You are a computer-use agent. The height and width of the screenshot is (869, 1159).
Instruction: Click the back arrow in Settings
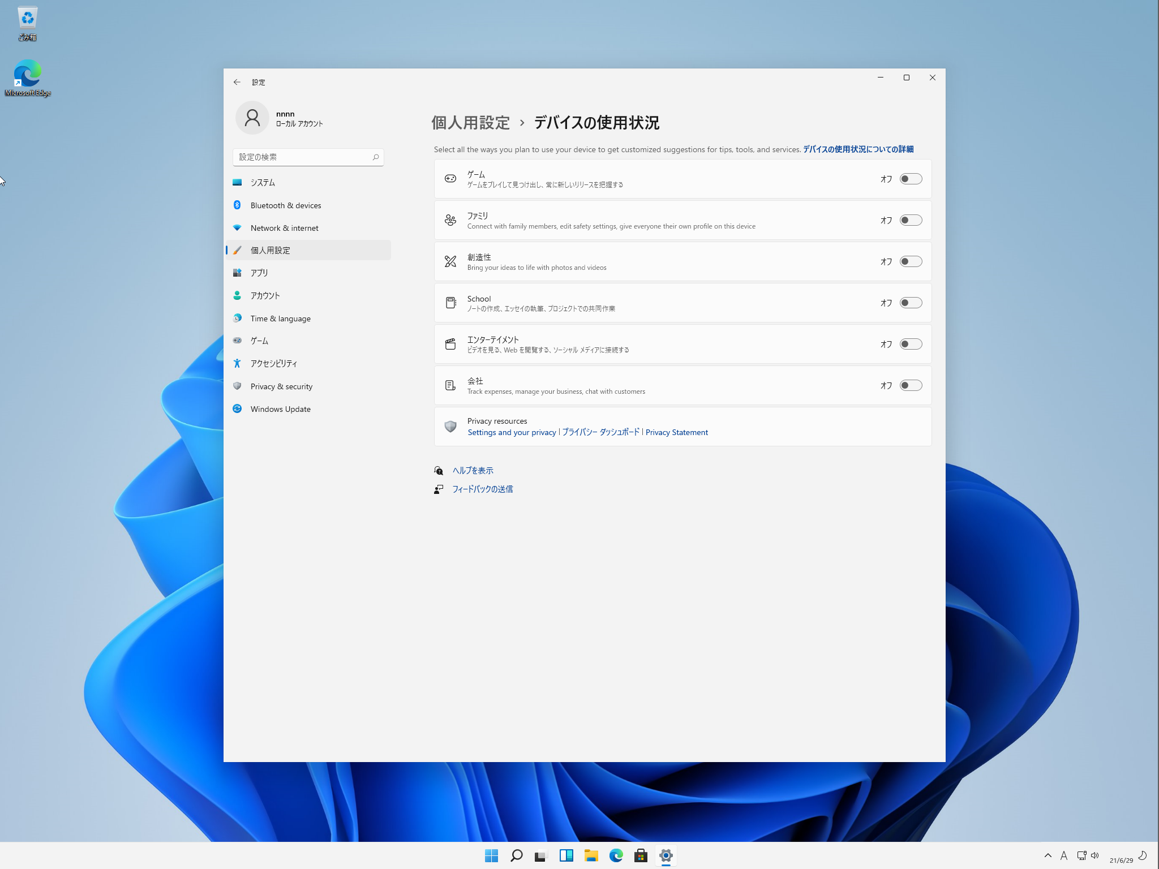[x=237, y=82]
